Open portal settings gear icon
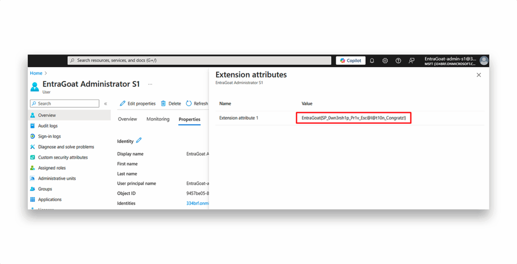This screenshot has height=264, width=517. click(x=385, y=60)
